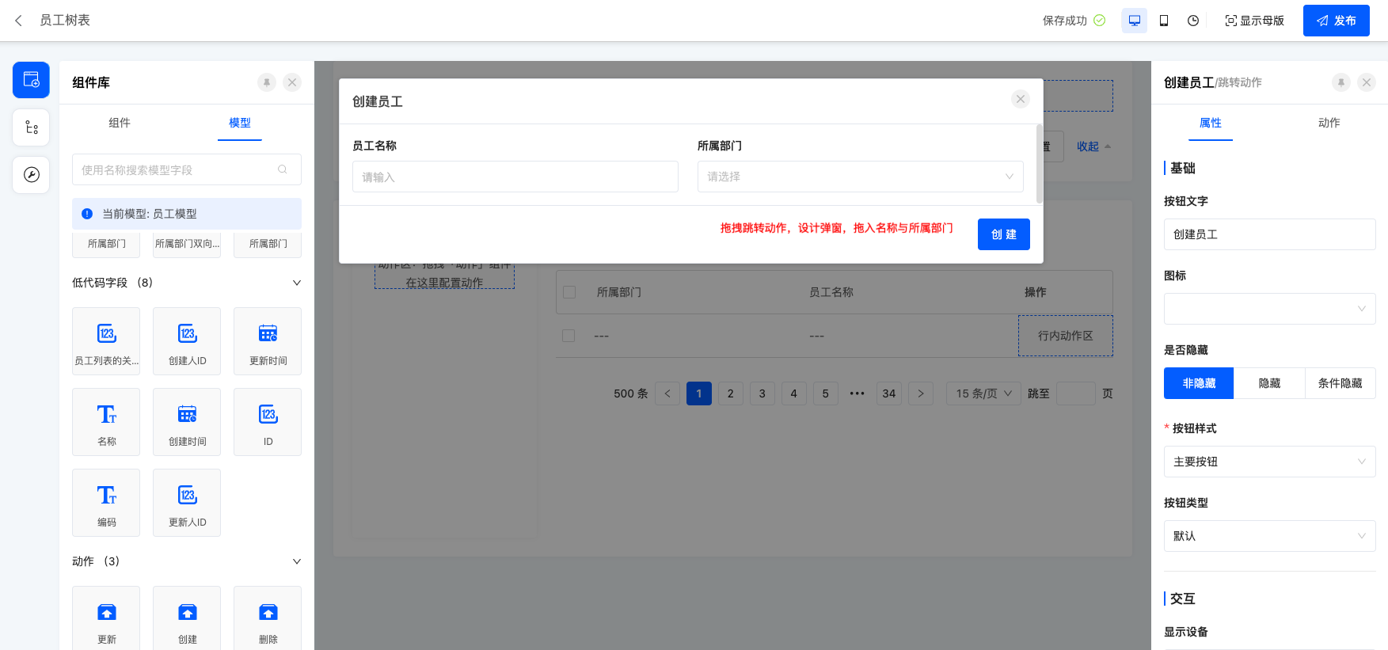Pin the 组件库 panel
Screen dimensions: 1388x650
(267, 82)
